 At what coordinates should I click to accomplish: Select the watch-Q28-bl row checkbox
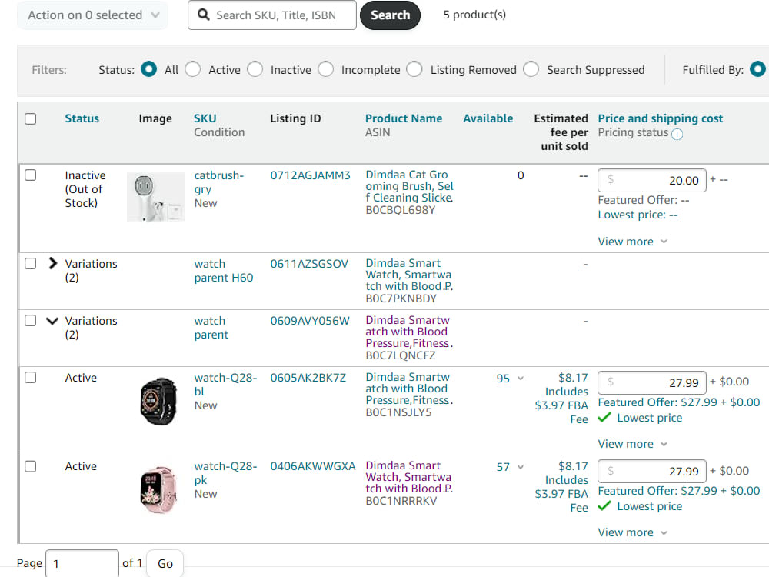pos(31,377)
